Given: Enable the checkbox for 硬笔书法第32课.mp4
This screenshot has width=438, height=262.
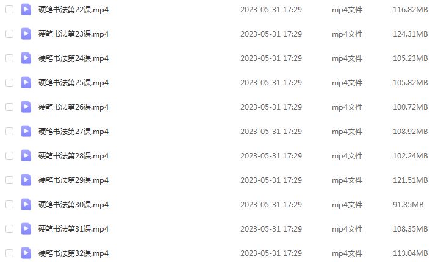Looking at the screenshot, I should pyautogui.click(x=10, y=253).
